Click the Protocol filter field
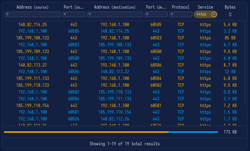Viewport: 250px width, 151px height. coord(181,14)
